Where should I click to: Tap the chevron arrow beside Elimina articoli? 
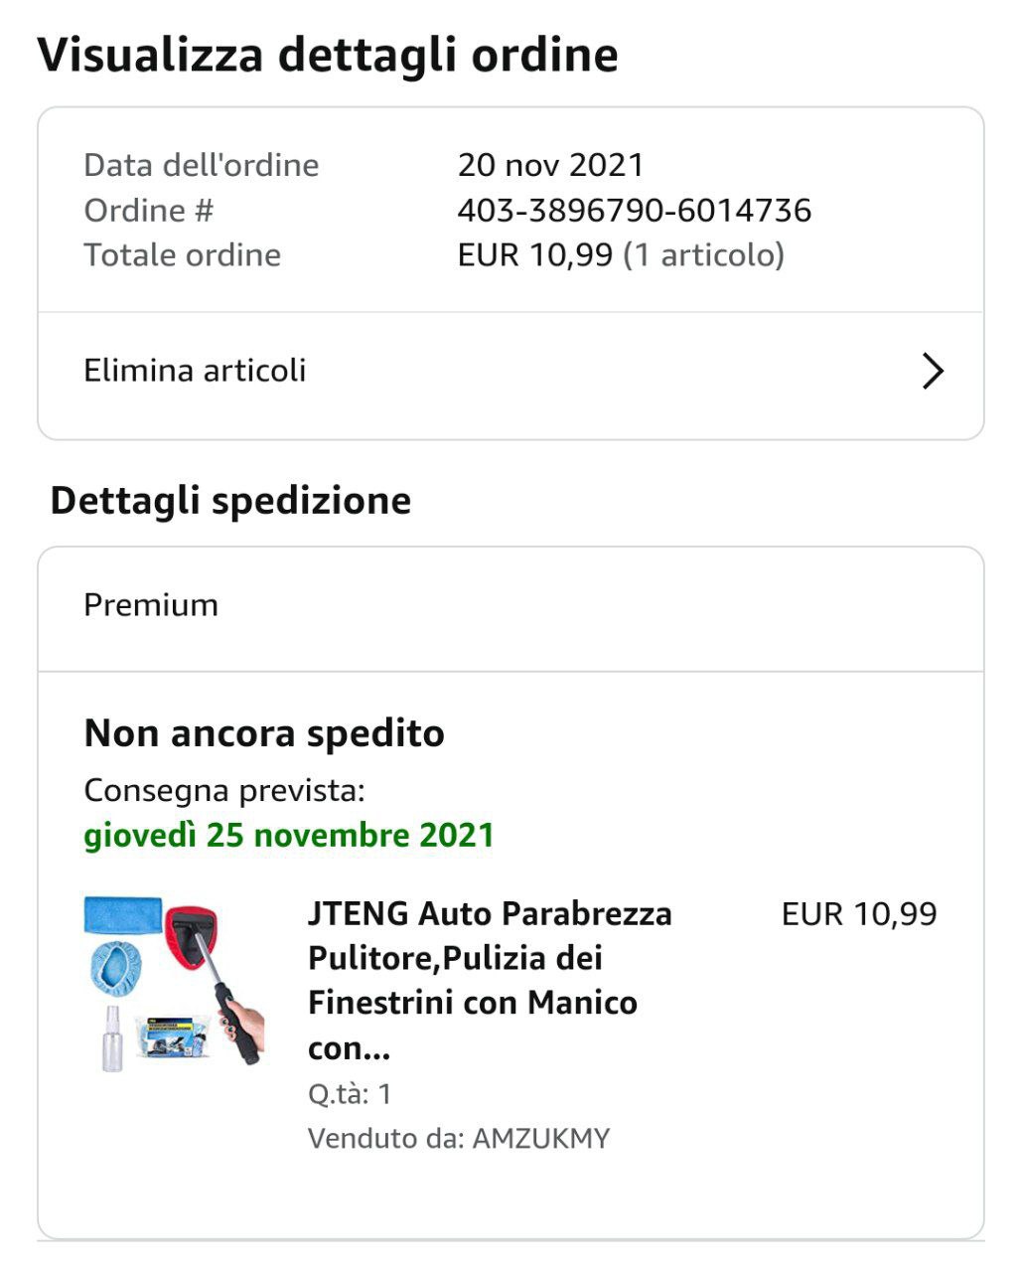pyautogui.click(x=932, y=371)
